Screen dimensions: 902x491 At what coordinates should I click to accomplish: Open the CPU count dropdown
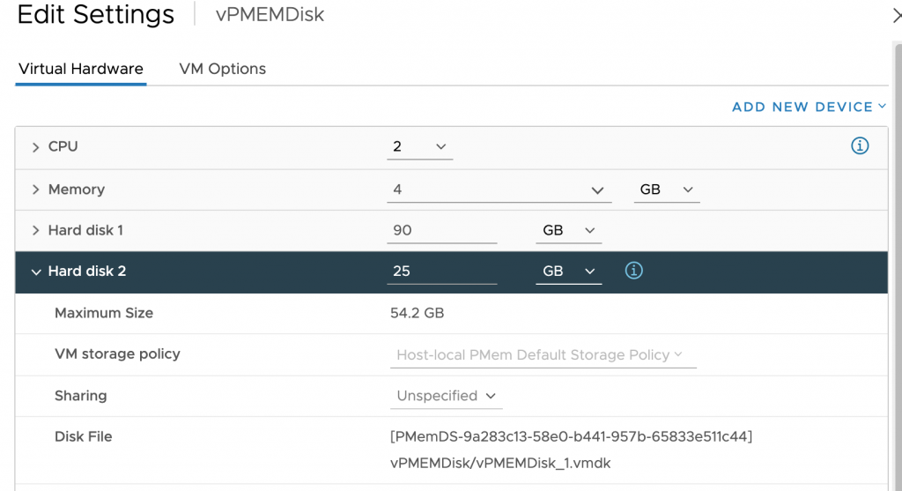tap(420, 146)
